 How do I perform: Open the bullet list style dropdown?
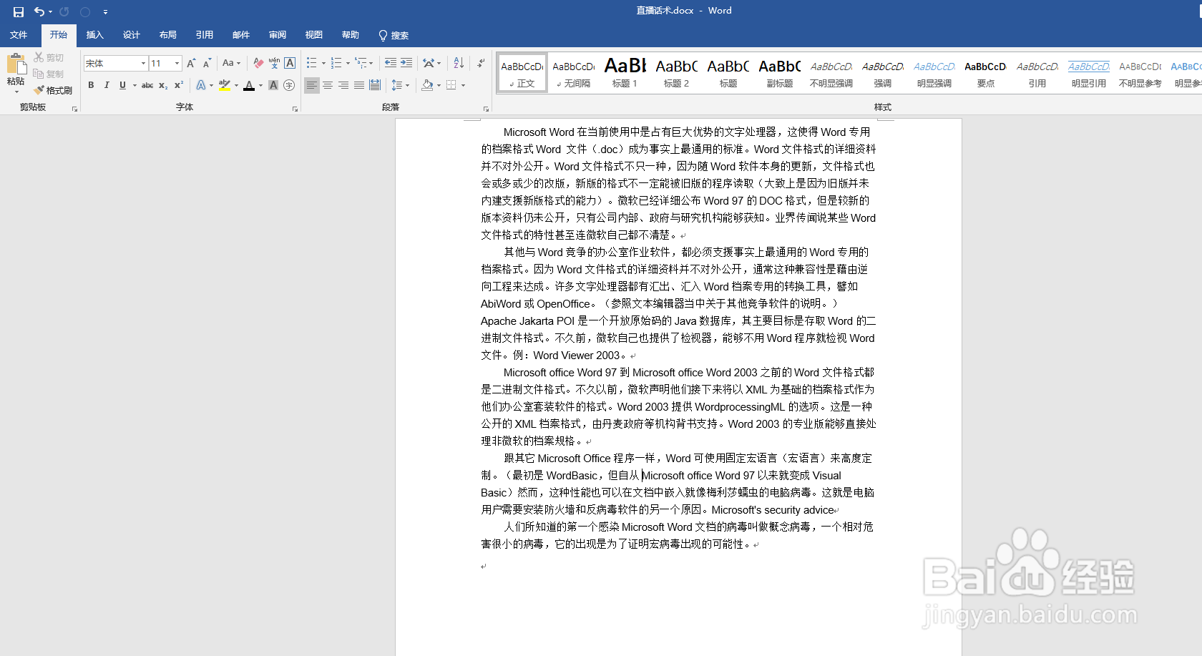pyautogui.click(x=323, y=63)
